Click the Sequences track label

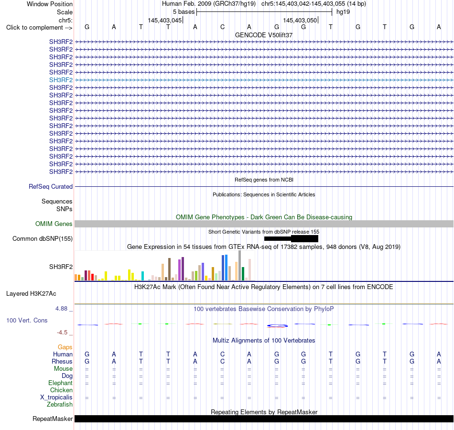(x=57, y=201)
